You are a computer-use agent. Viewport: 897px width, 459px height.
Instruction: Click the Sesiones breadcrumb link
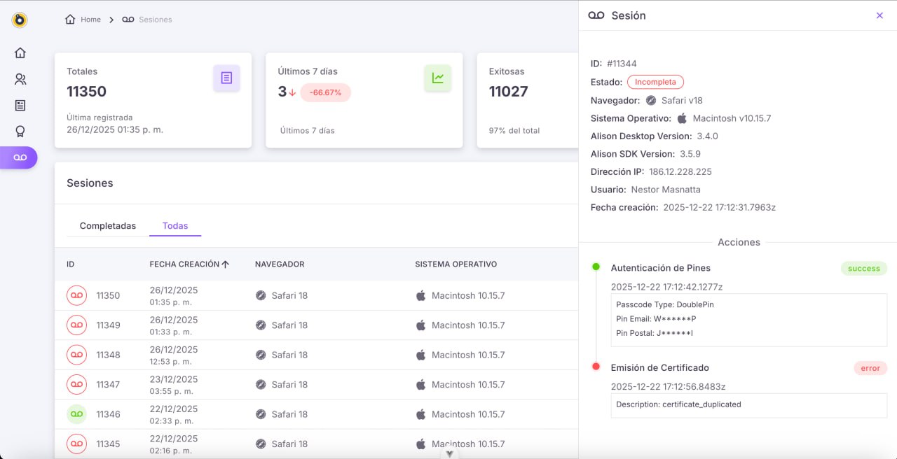pos(148,20)
